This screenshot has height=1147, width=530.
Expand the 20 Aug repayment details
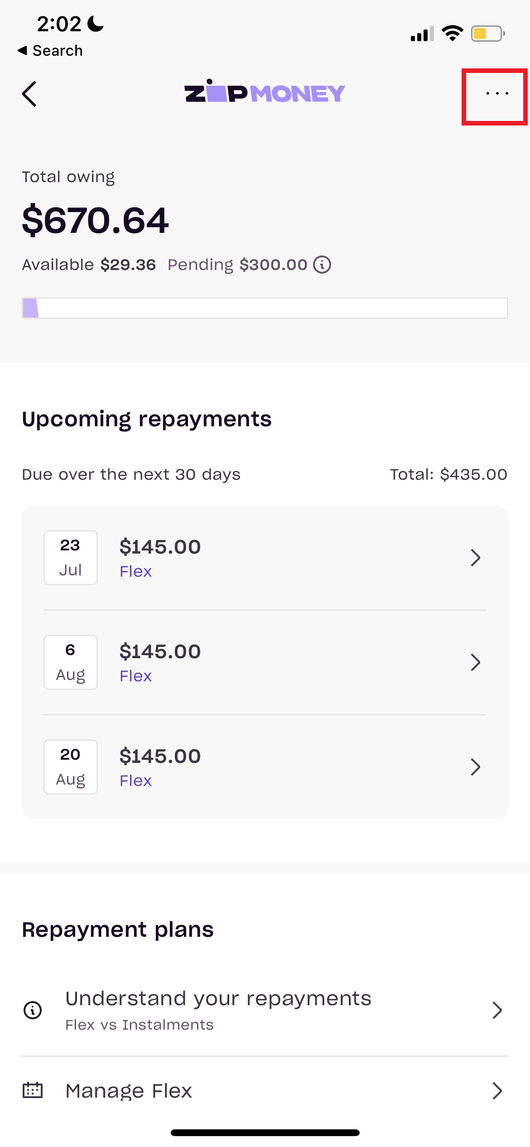tap(475, 767)
